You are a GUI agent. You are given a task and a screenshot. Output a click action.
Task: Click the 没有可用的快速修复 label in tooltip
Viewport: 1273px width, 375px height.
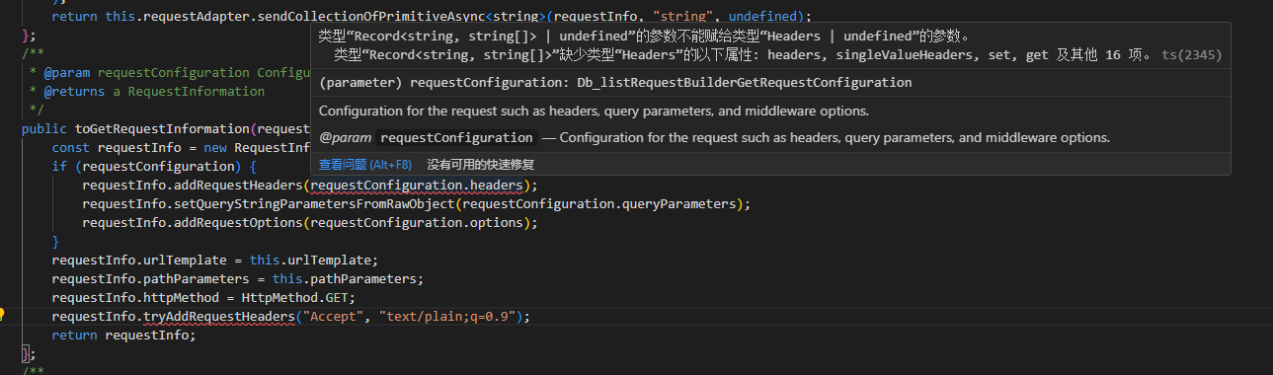[x=481, y=165]
